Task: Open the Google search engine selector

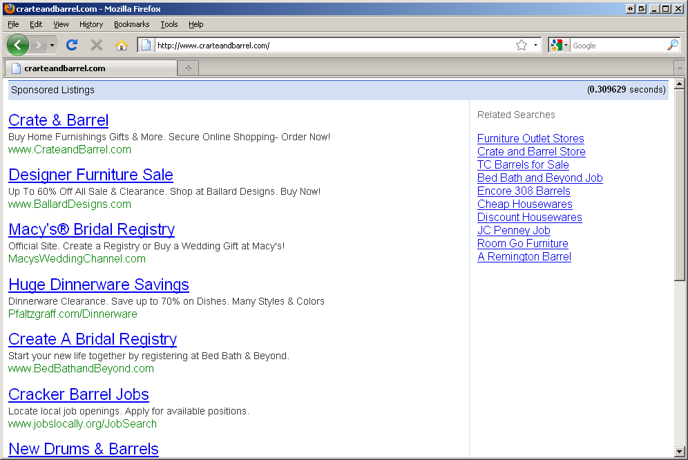Action: pyautogui.click(x=560, y=45)
